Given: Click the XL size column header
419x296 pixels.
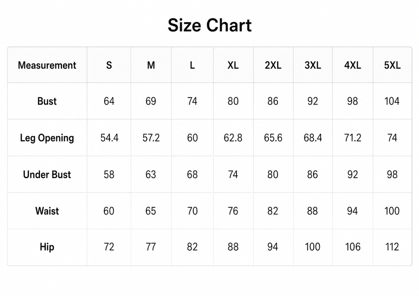Looking at the screenshot, I should click(x=233, y=65).
